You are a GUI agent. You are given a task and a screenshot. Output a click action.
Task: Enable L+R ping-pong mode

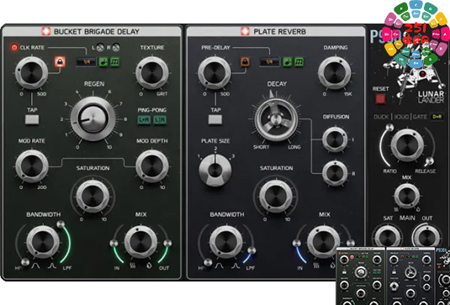(x=144, y=120)
